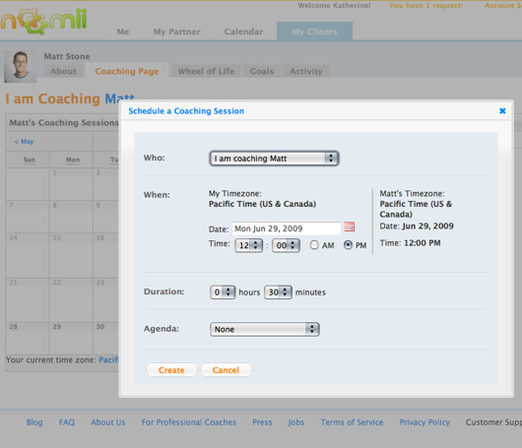Click calendar day 15 in background calendar
522x448 pixels.
(x=71, y=255)
